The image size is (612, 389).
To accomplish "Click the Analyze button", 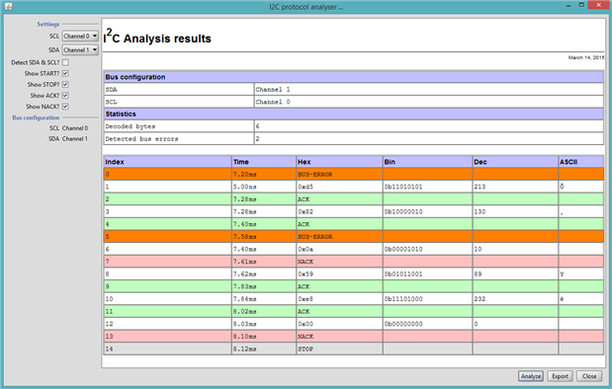I will pos(531,376).
